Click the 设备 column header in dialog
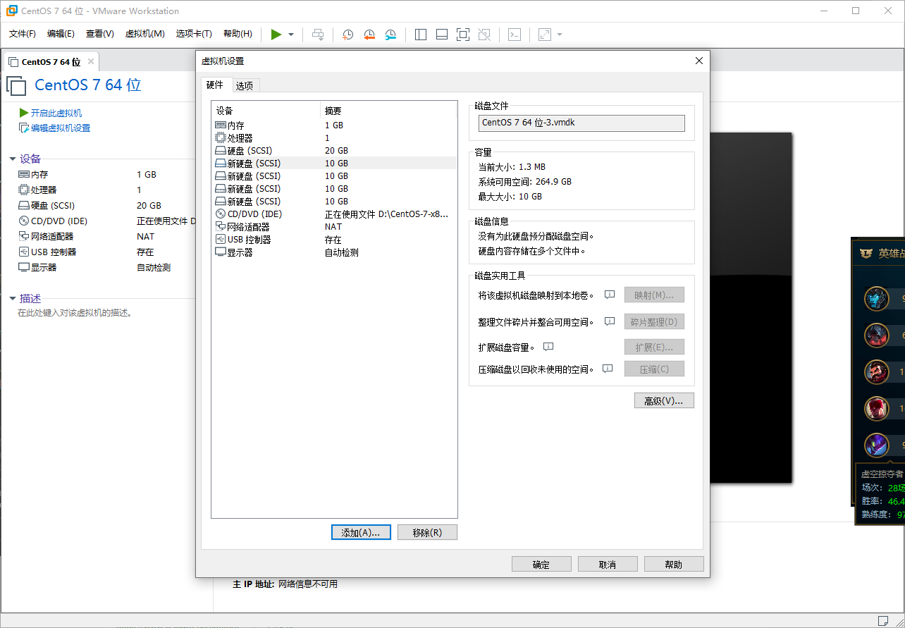Screen dimensions: 905x628 266,111
